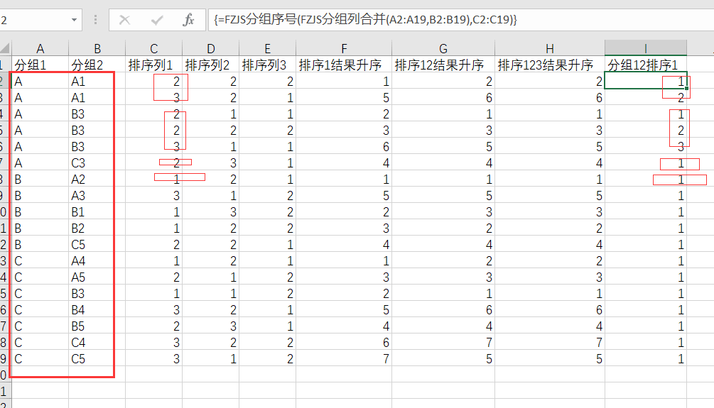
Task: Select column I header
Action: [x=646, y=48]
